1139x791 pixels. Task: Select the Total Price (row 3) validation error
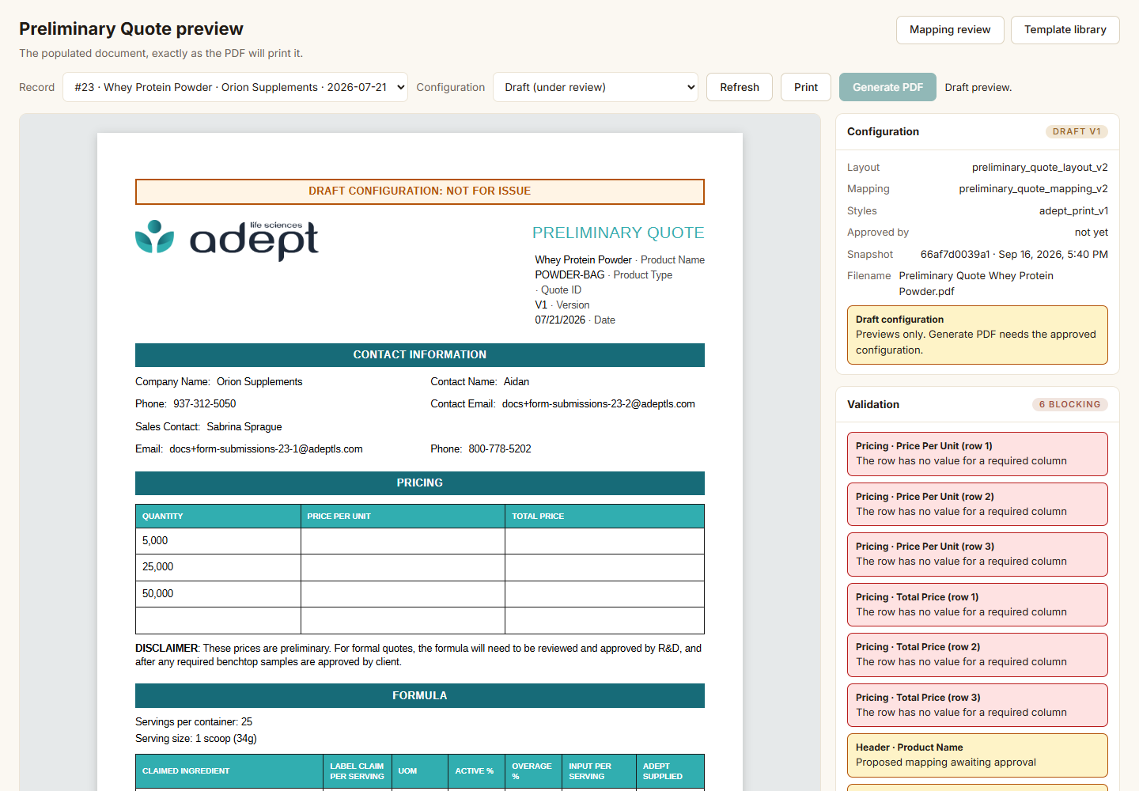click(978, 705)
